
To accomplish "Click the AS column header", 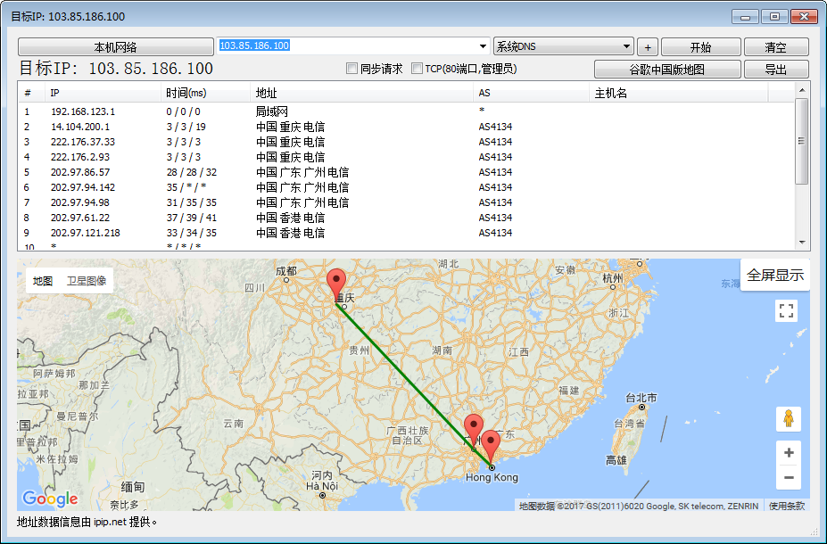I will (531, 93).
